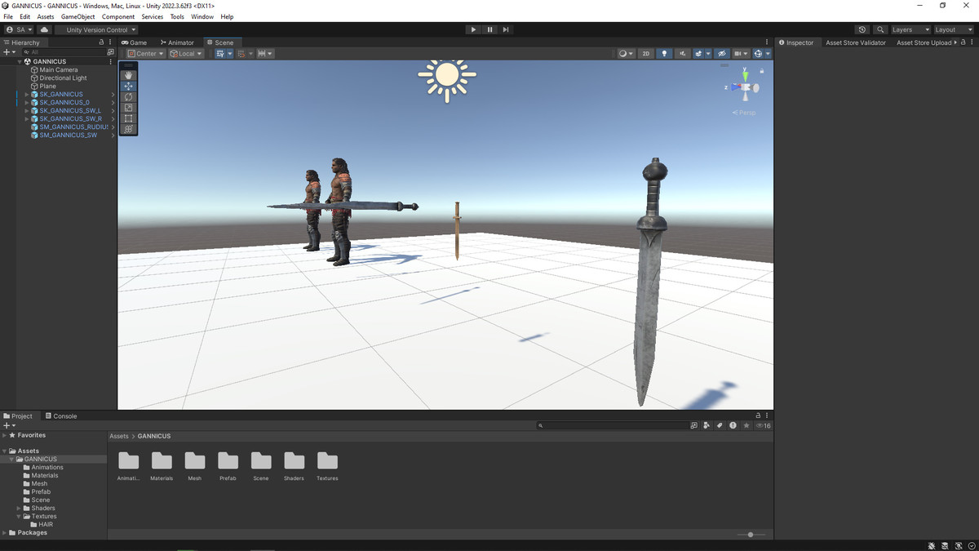
Task: Toggle scene lighting bulb
Action: pos(664,53)
